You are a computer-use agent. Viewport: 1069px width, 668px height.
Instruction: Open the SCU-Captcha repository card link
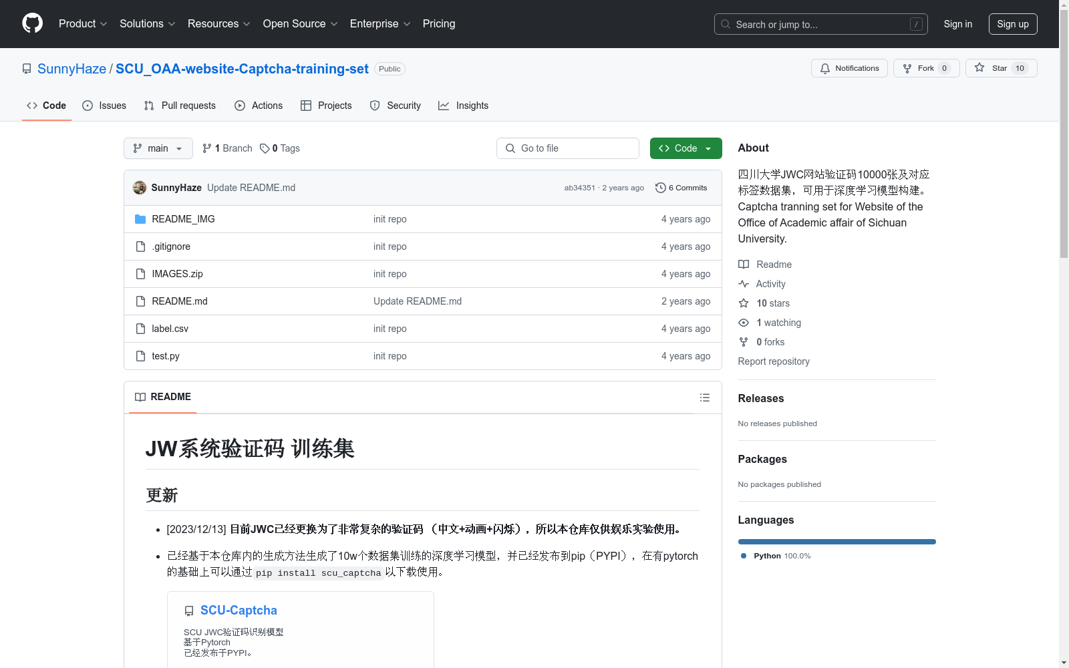tap(239, 611)
